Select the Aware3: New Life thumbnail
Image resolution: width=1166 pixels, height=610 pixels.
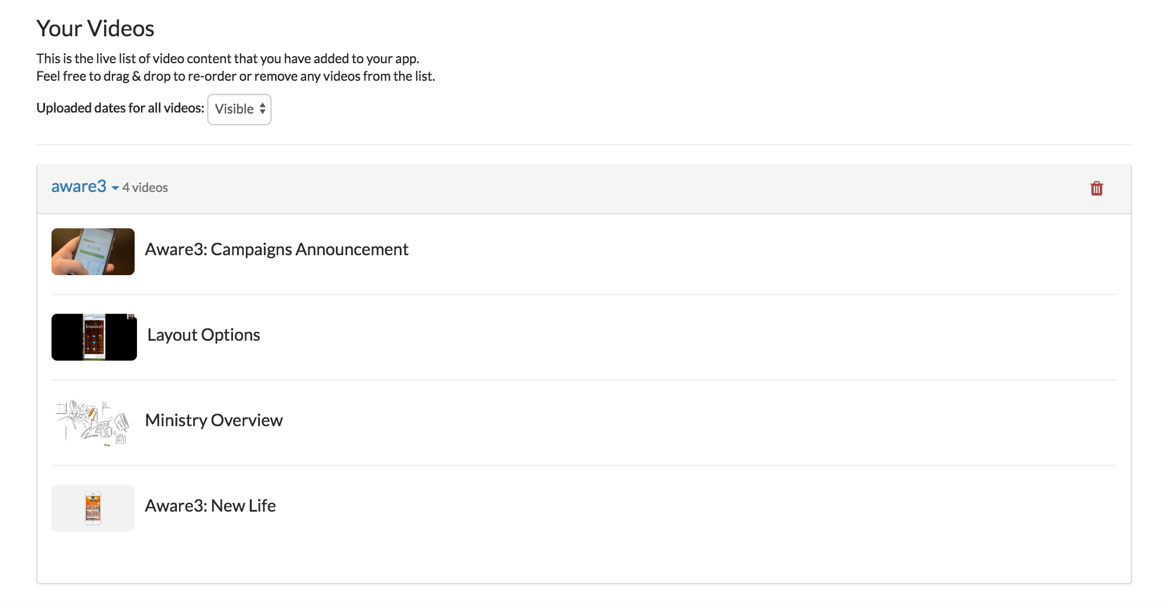click(x=93, y=508)
